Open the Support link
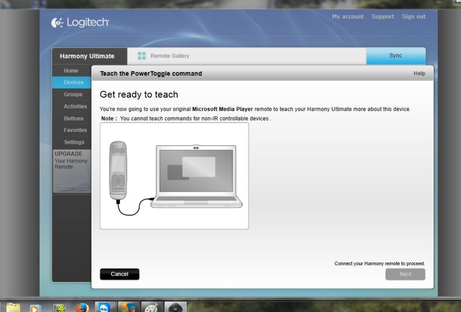 [383, 17]
